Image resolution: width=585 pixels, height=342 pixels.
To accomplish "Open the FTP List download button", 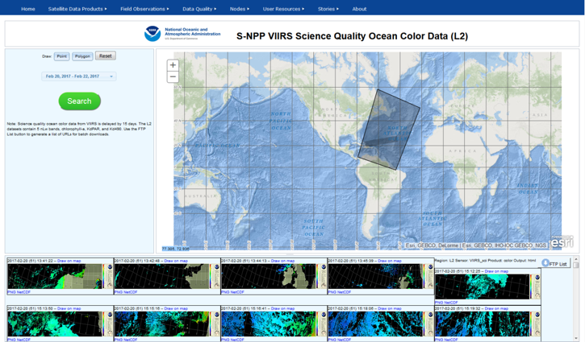I will 554,263.
